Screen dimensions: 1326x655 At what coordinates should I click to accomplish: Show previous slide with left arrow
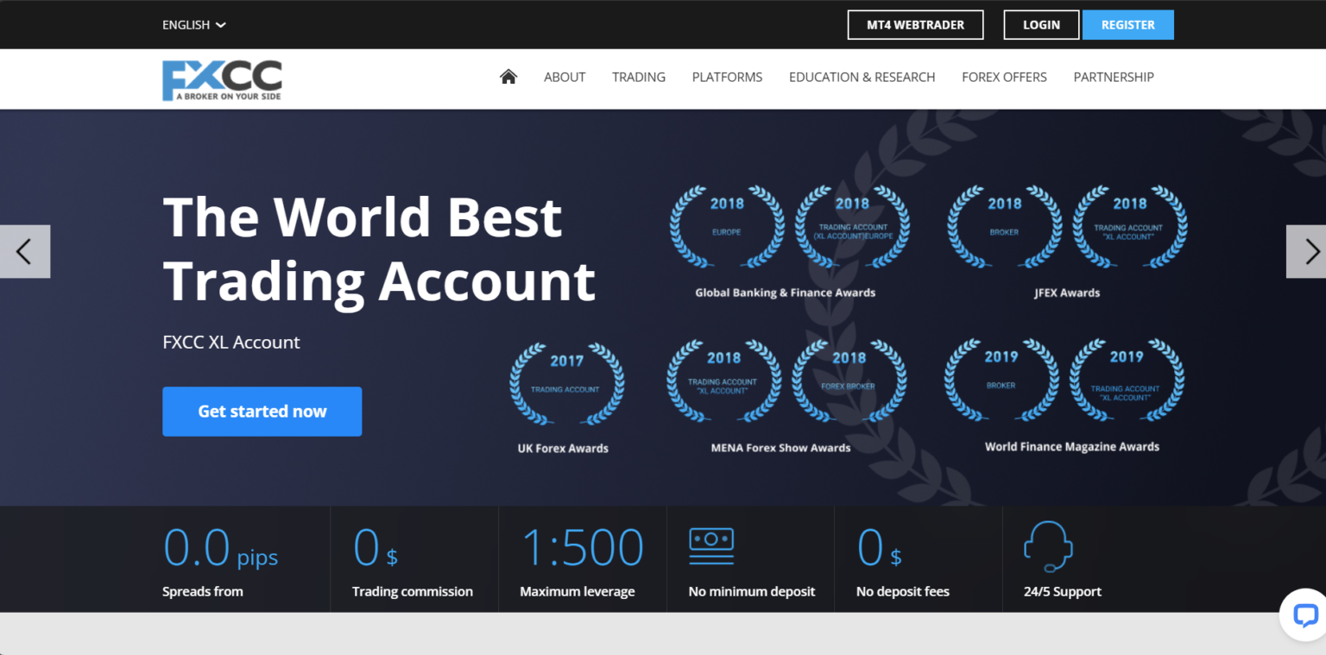tap(25, 251)
